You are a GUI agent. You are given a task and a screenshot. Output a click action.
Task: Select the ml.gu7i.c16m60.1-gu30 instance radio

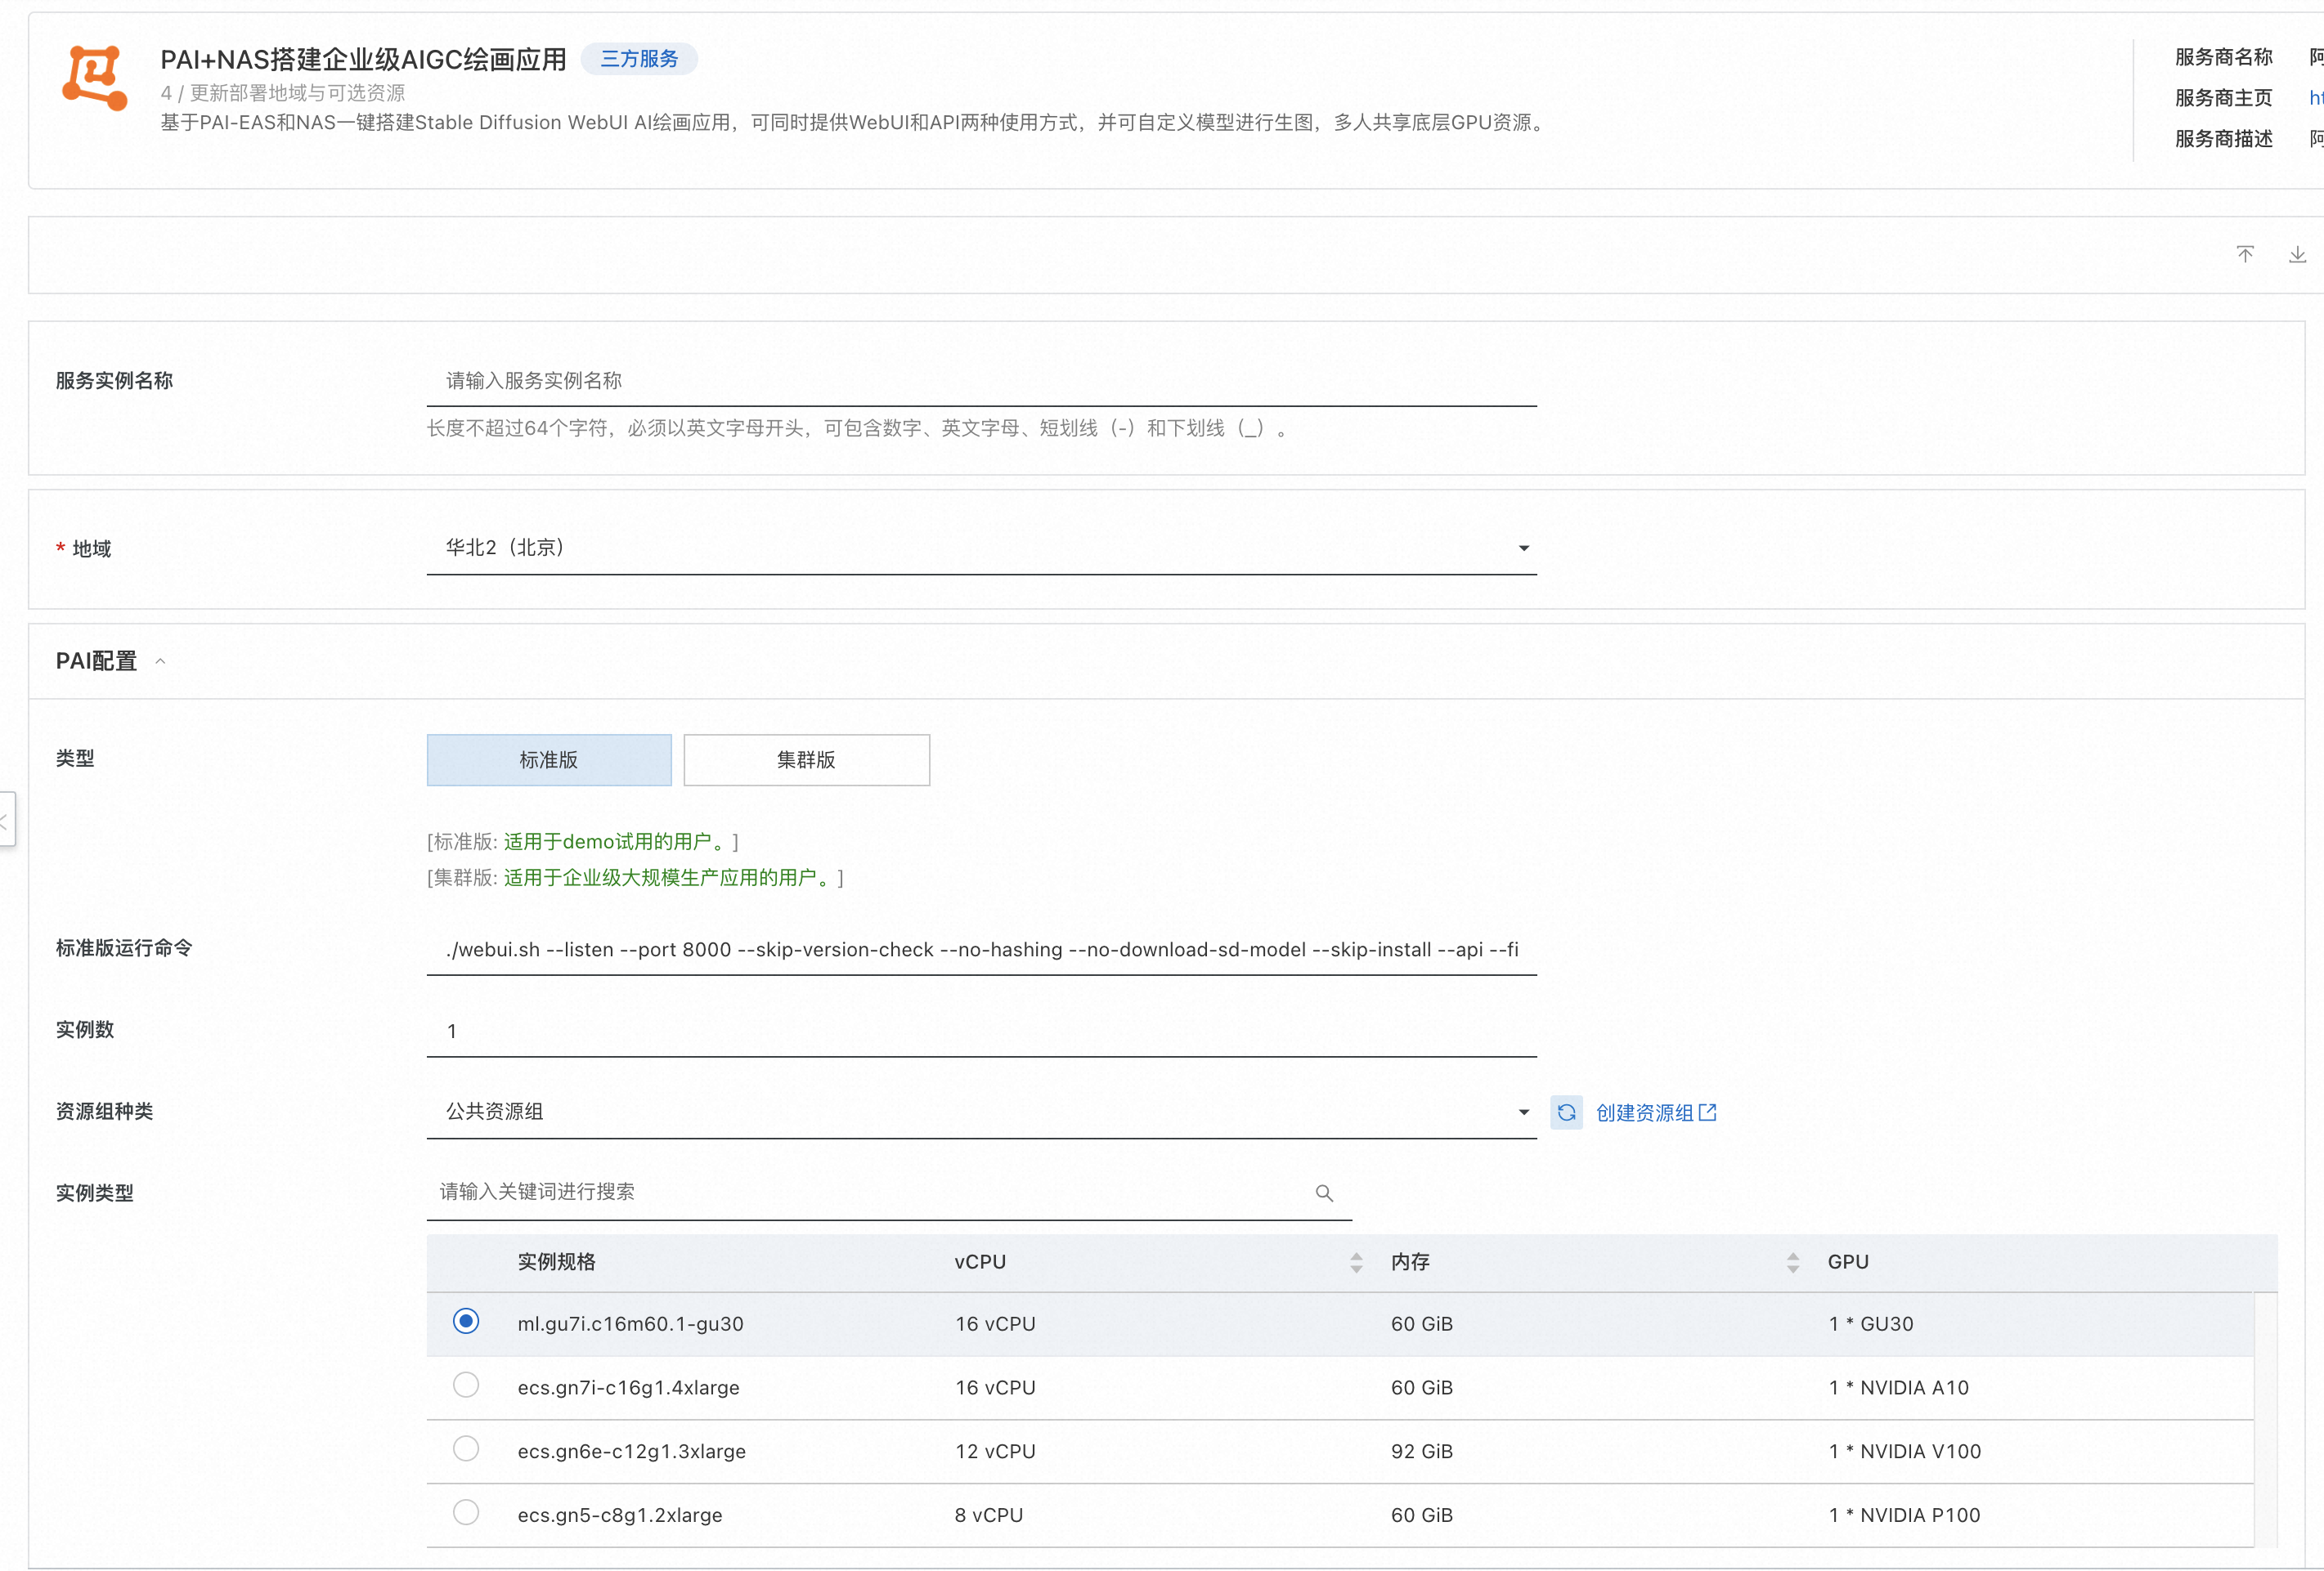(x=466, y=1321)
